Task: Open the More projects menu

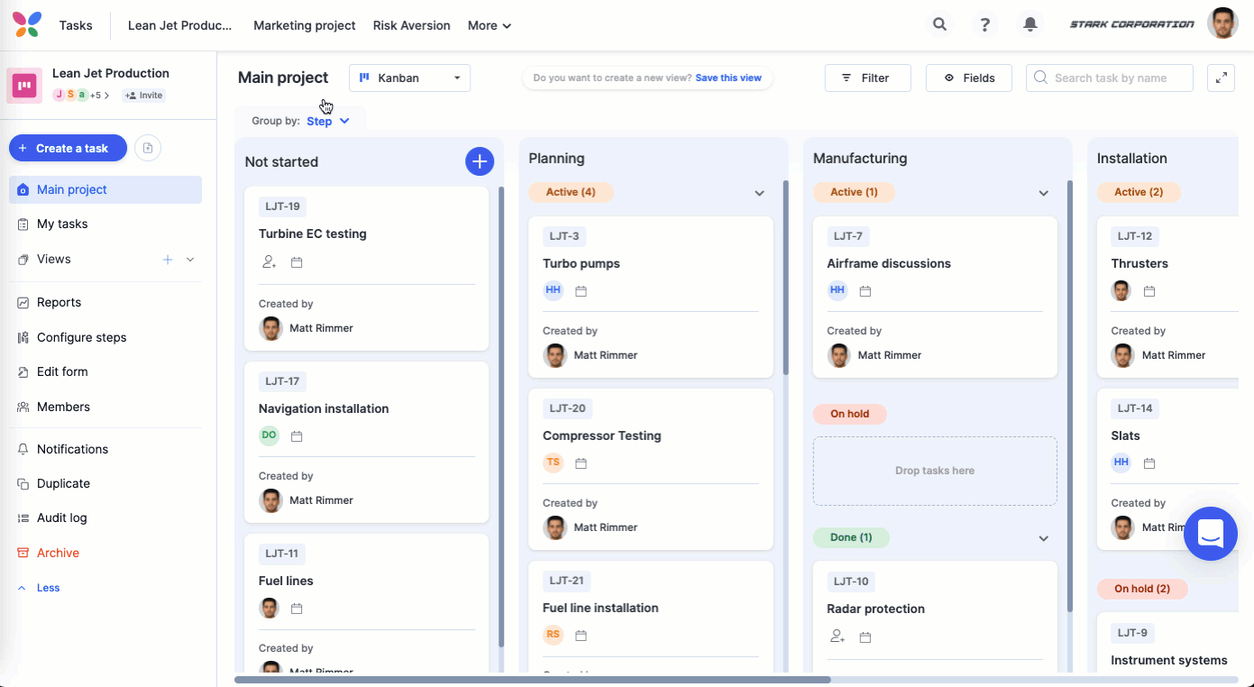Action: tap(490, 25)
